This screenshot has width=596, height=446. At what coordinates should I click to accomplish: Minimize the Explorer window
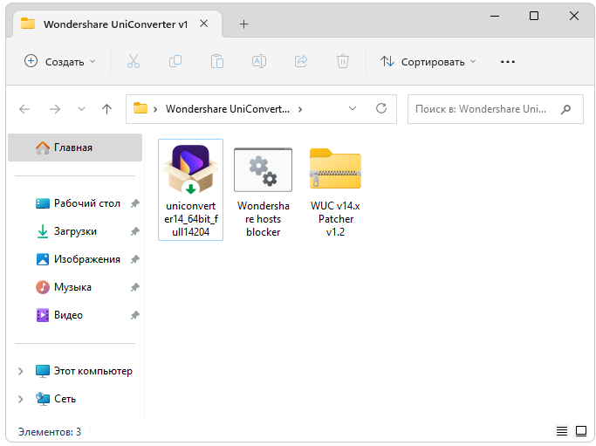pyautogui.click(x=495, y=16)
